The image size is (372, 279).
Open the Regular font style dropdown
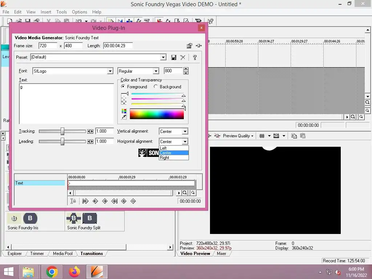coord(156,71)
